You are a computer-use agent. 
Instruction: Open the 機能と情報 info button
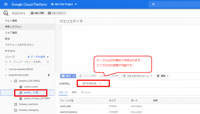tap(37, 13)
